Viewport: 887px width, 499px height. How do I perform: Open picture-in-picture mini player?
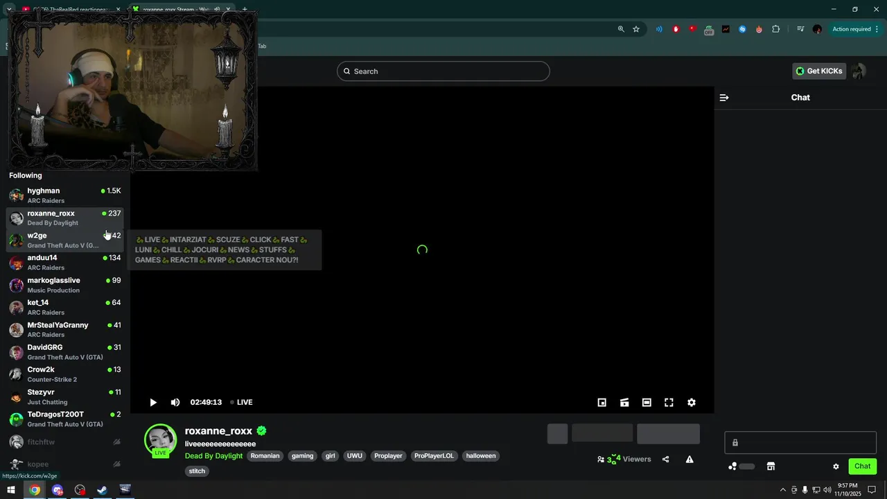point(602,402)
